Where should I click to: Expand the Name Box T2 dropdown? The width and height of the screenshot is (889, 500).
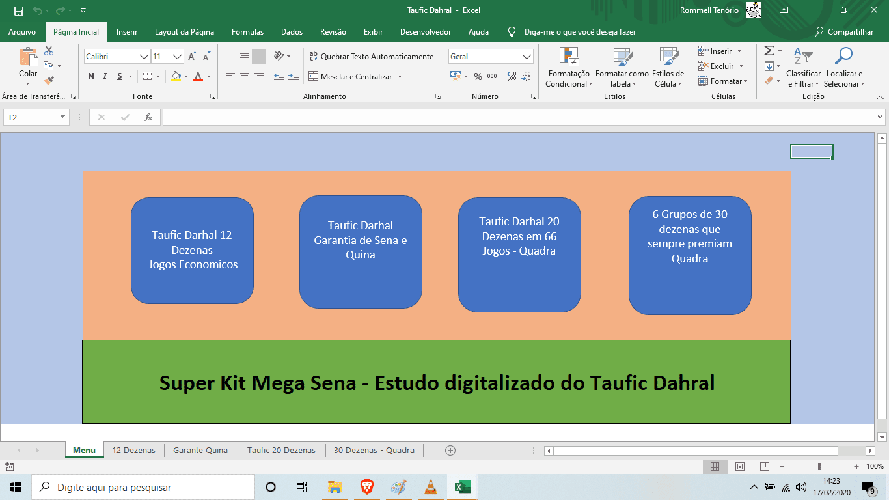[x=63, y=117]
